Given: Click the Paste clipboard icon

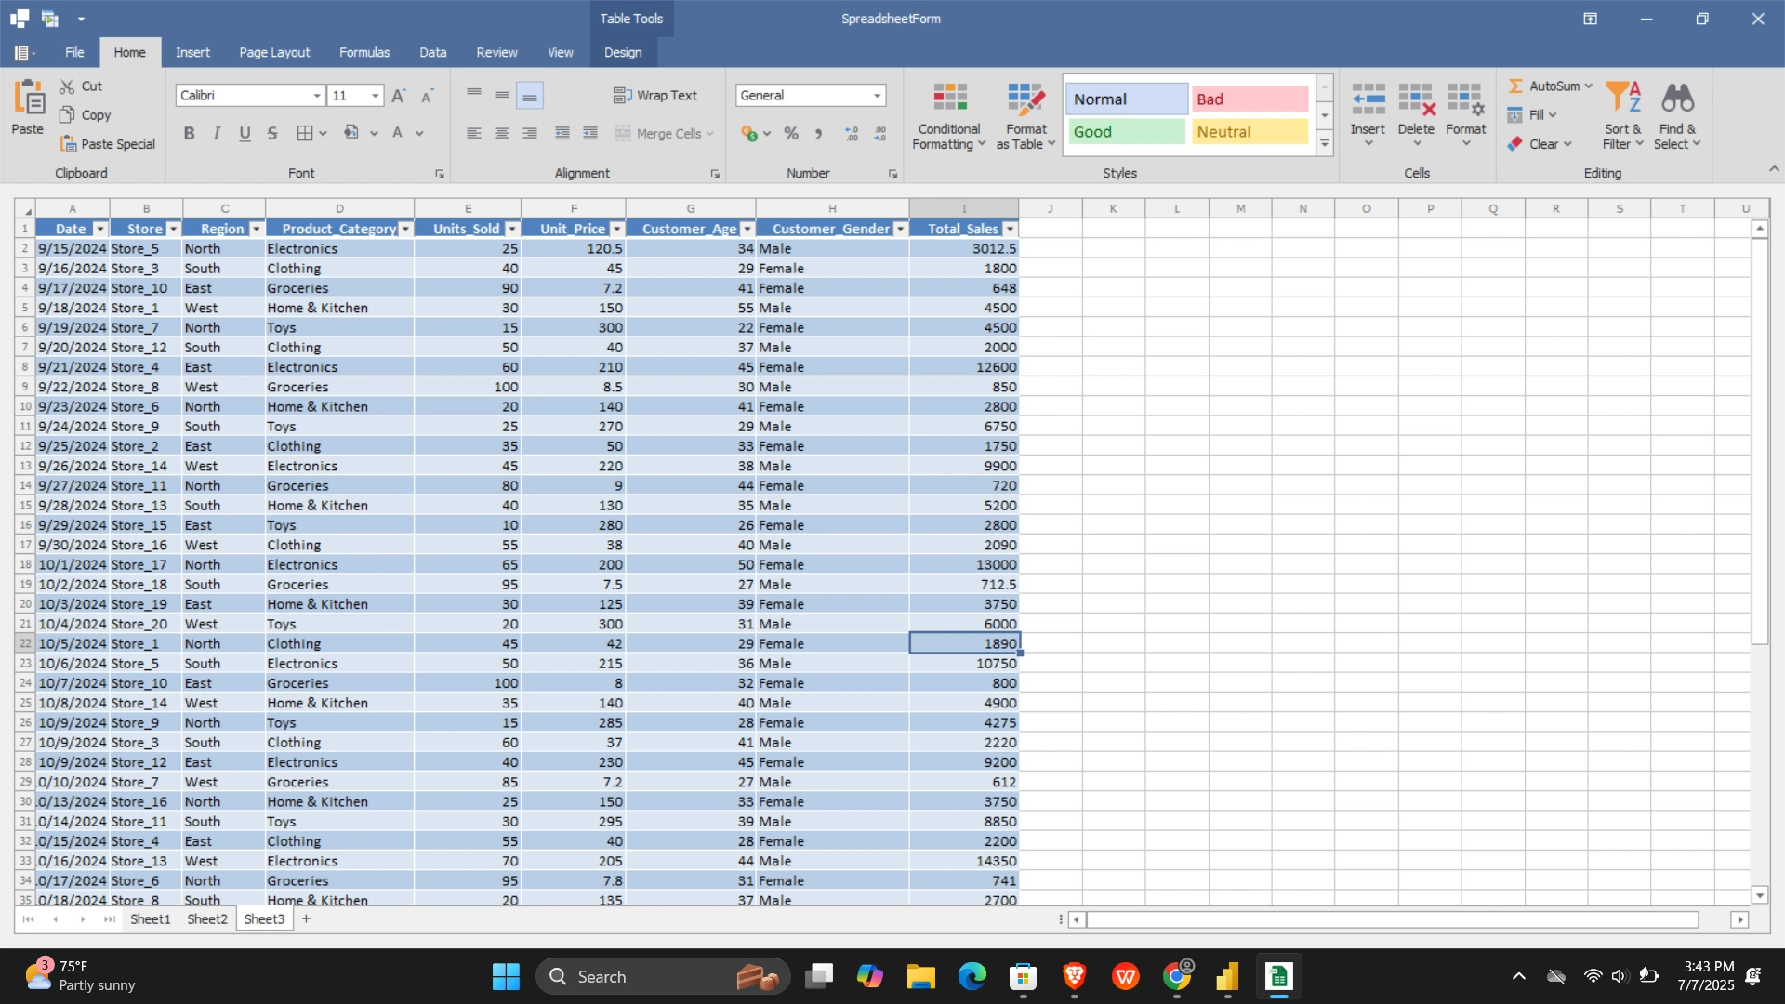Looking at the screenshot, I should [x=28, y=98].
